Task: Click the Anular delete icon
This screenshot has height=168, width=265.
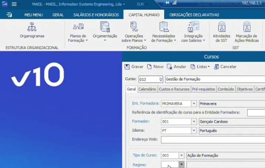Action: pos(169,67)
